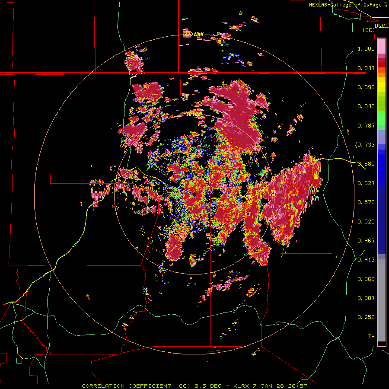Click the 0.733 legend value
Screen dimensions: 389x389
366,145
